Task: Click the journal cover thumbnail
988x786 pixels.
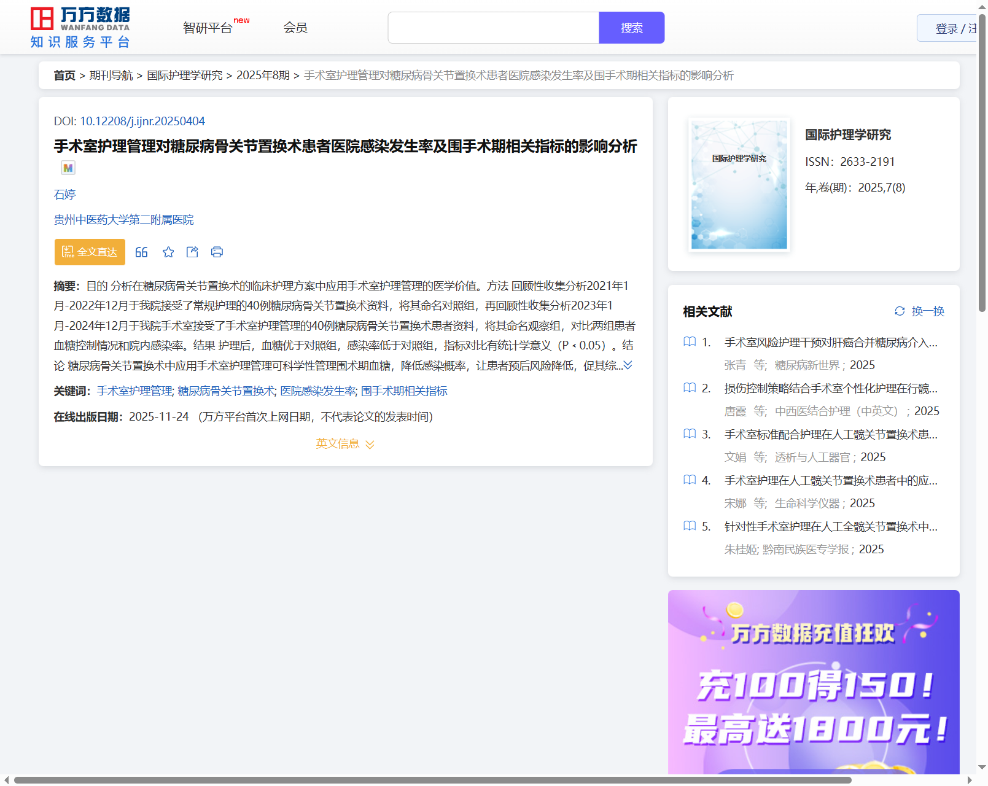Action: coord(739,185)
